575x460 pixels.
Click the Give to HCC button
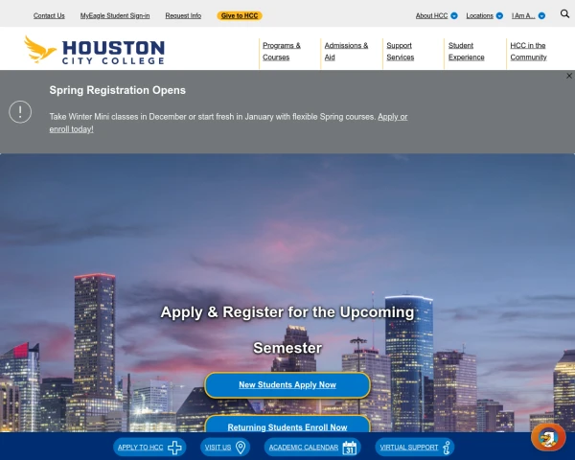tap(239, 15)
